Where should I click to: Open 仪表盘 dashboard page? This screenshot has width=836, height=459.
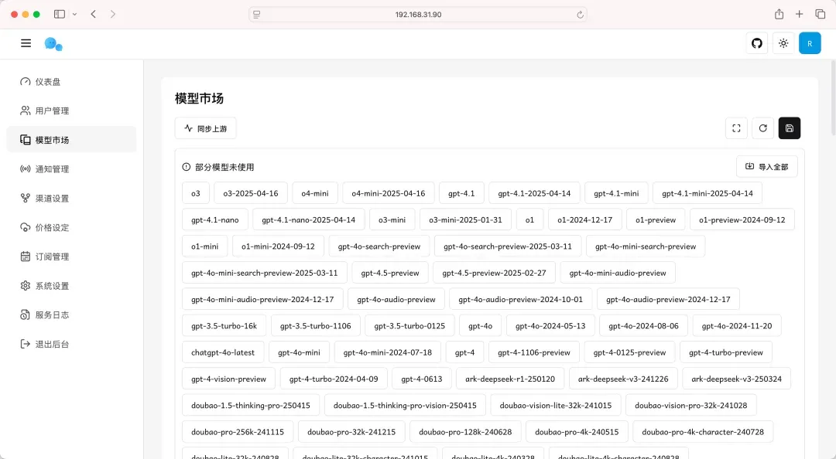click(x=71, y=81)
